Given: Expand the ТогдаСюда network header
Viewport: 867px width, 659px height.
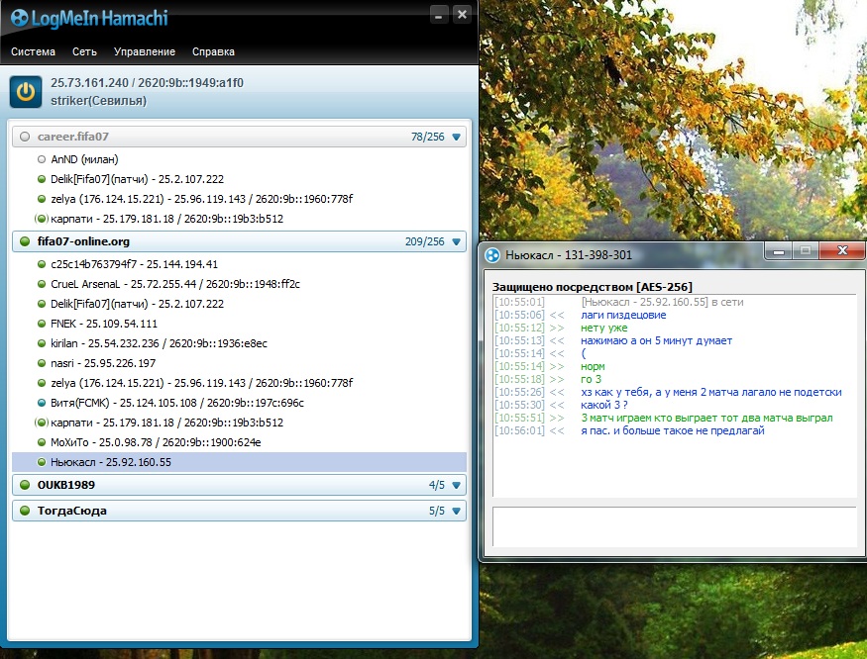Looking at the screenshot, I should click(x=239, y=511).
